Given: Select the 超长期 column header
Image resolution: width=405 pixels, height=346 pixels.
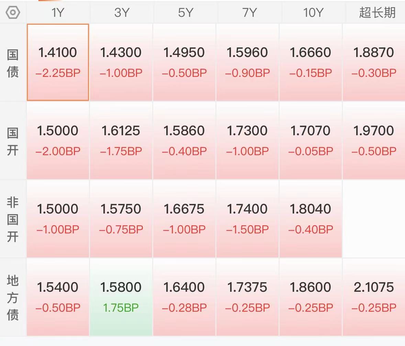Looking at the screenshot, I should pos(376,12).
